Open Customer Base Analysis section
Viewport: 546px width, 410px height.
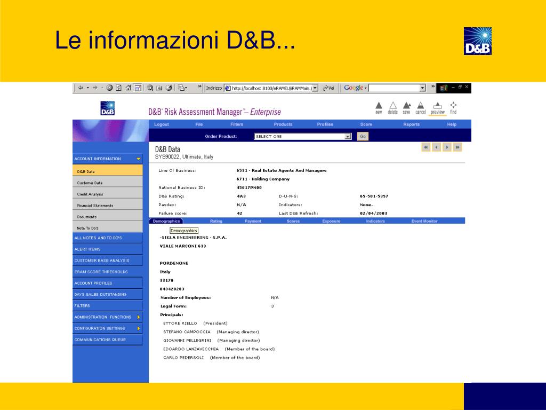pos(108,261)
